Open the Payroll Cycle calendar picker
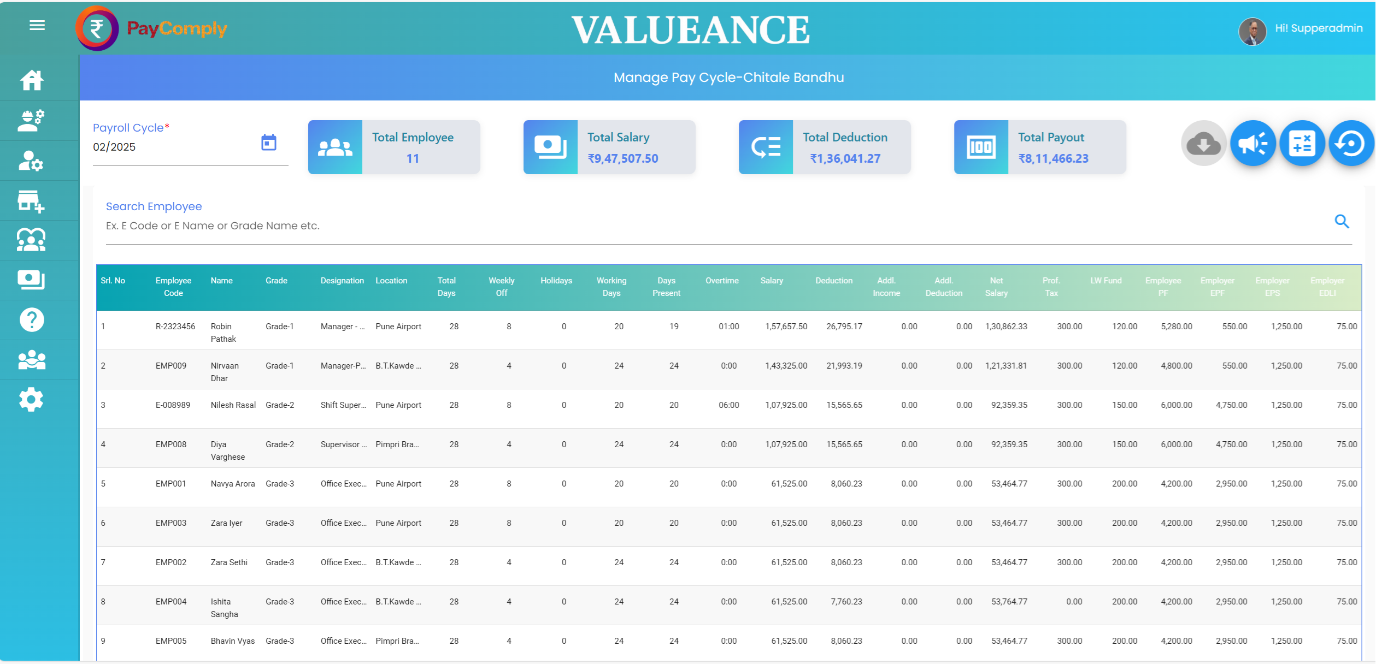Viewport: 1376px width, 664px height. [x=268, y=143]
